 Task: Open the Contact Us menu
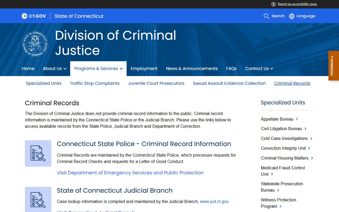[257, 68]
